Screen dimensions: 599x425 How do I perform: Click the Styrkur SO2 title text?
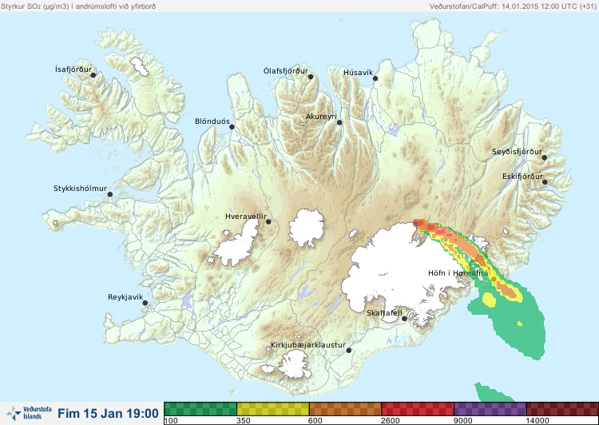(x=78, y=6)
